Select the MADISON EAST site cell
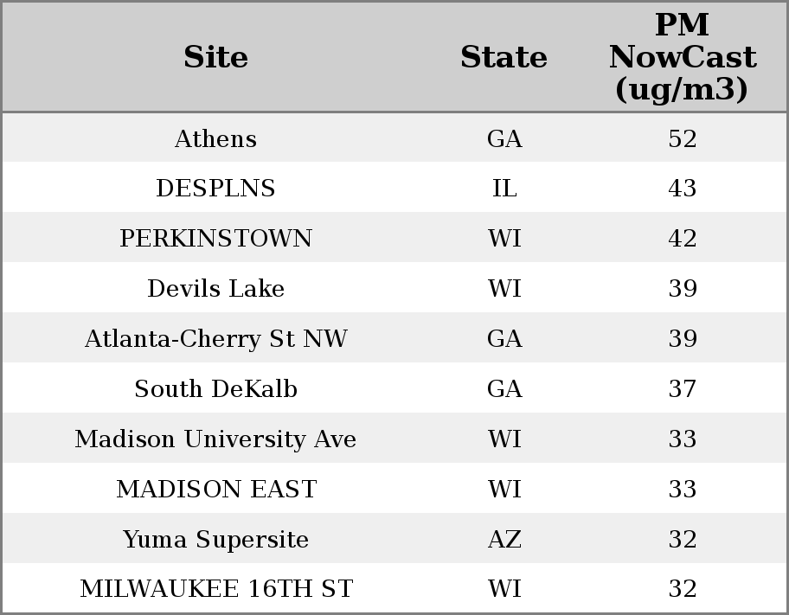Image resolution: width=789 pixels, height=615 pixels. [215, 490]
